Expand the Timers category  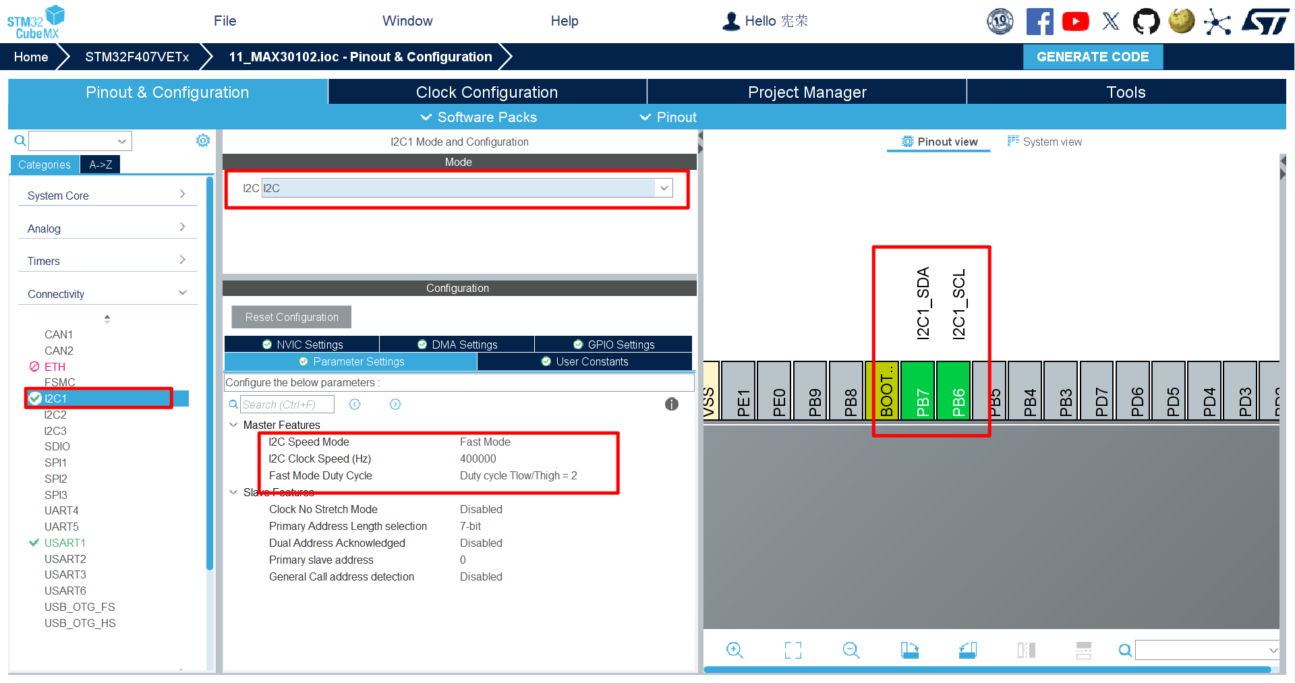point(107,260)
